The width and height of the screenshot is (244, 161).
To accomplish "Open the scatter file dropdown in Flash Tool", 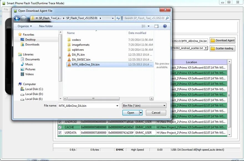I will point(206,48).
